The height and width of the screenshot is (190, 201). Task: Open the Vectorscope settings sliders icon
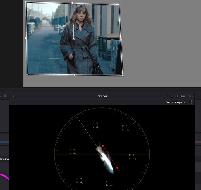pyautogui.click(x=191, y=102)
